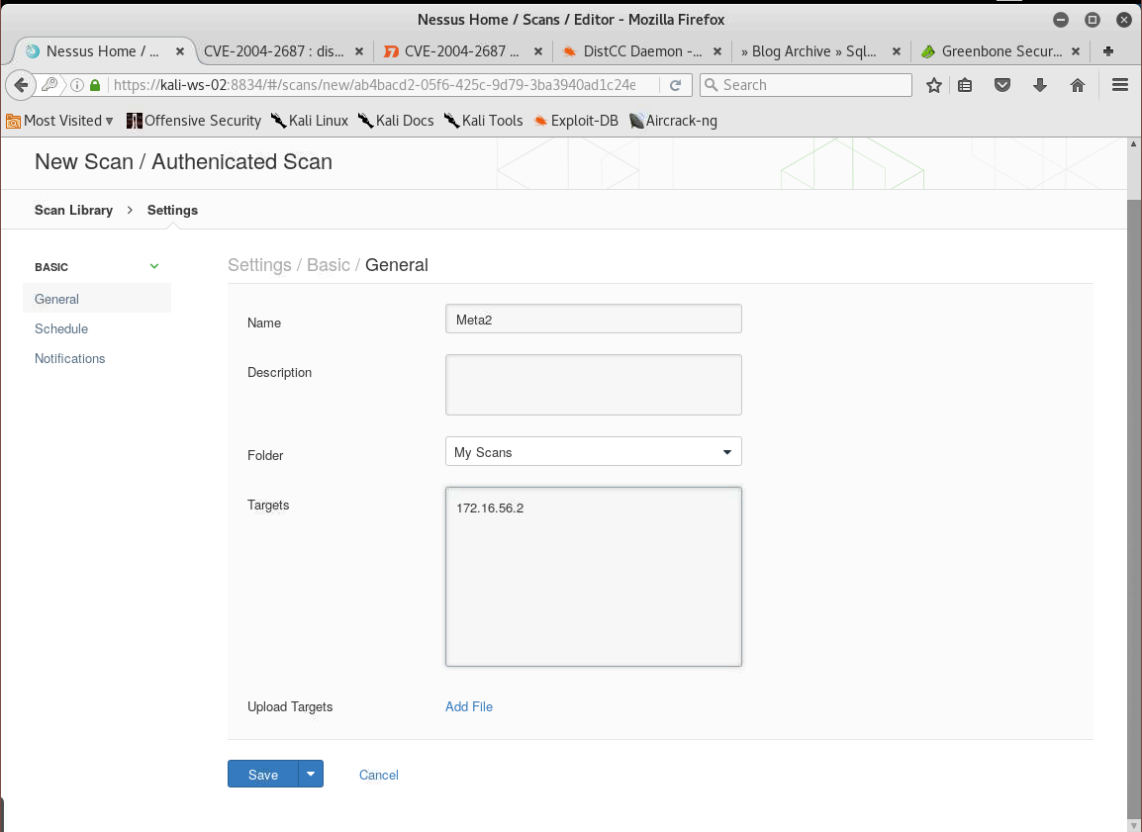Open Firefox downloads arrow
This screenshot has height=832, width=1142.
pos(1040,85)
